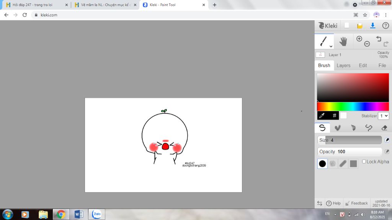Expand the brush tool chevron

point(331,46)
